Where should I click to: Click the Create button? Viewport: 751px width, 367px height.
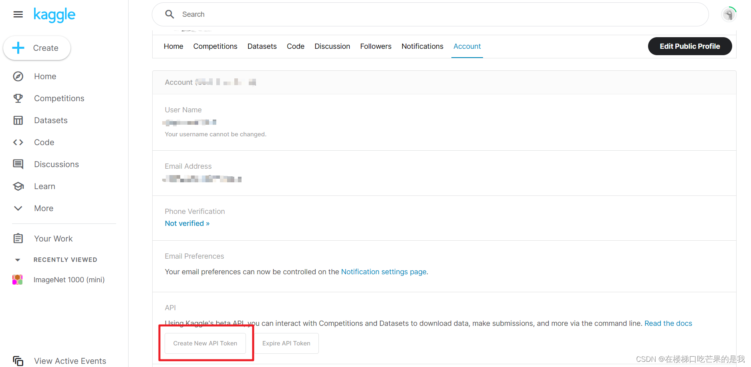[37, 48]
